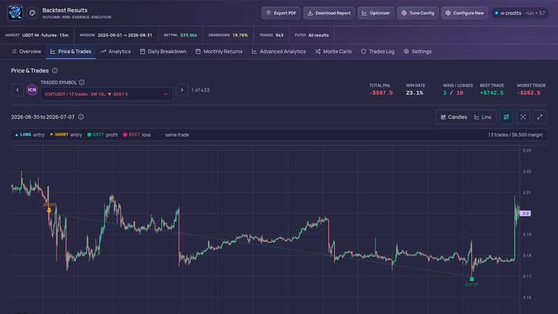
Task: Click the EXIT loss legend item
Action: tap(137, 135)
